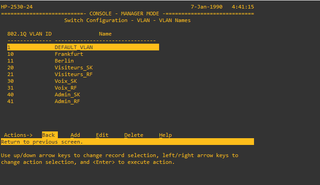Select the Back action

click(48, 135)
